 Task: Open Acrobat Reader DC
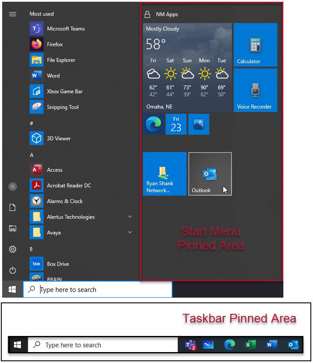point(81,186)
